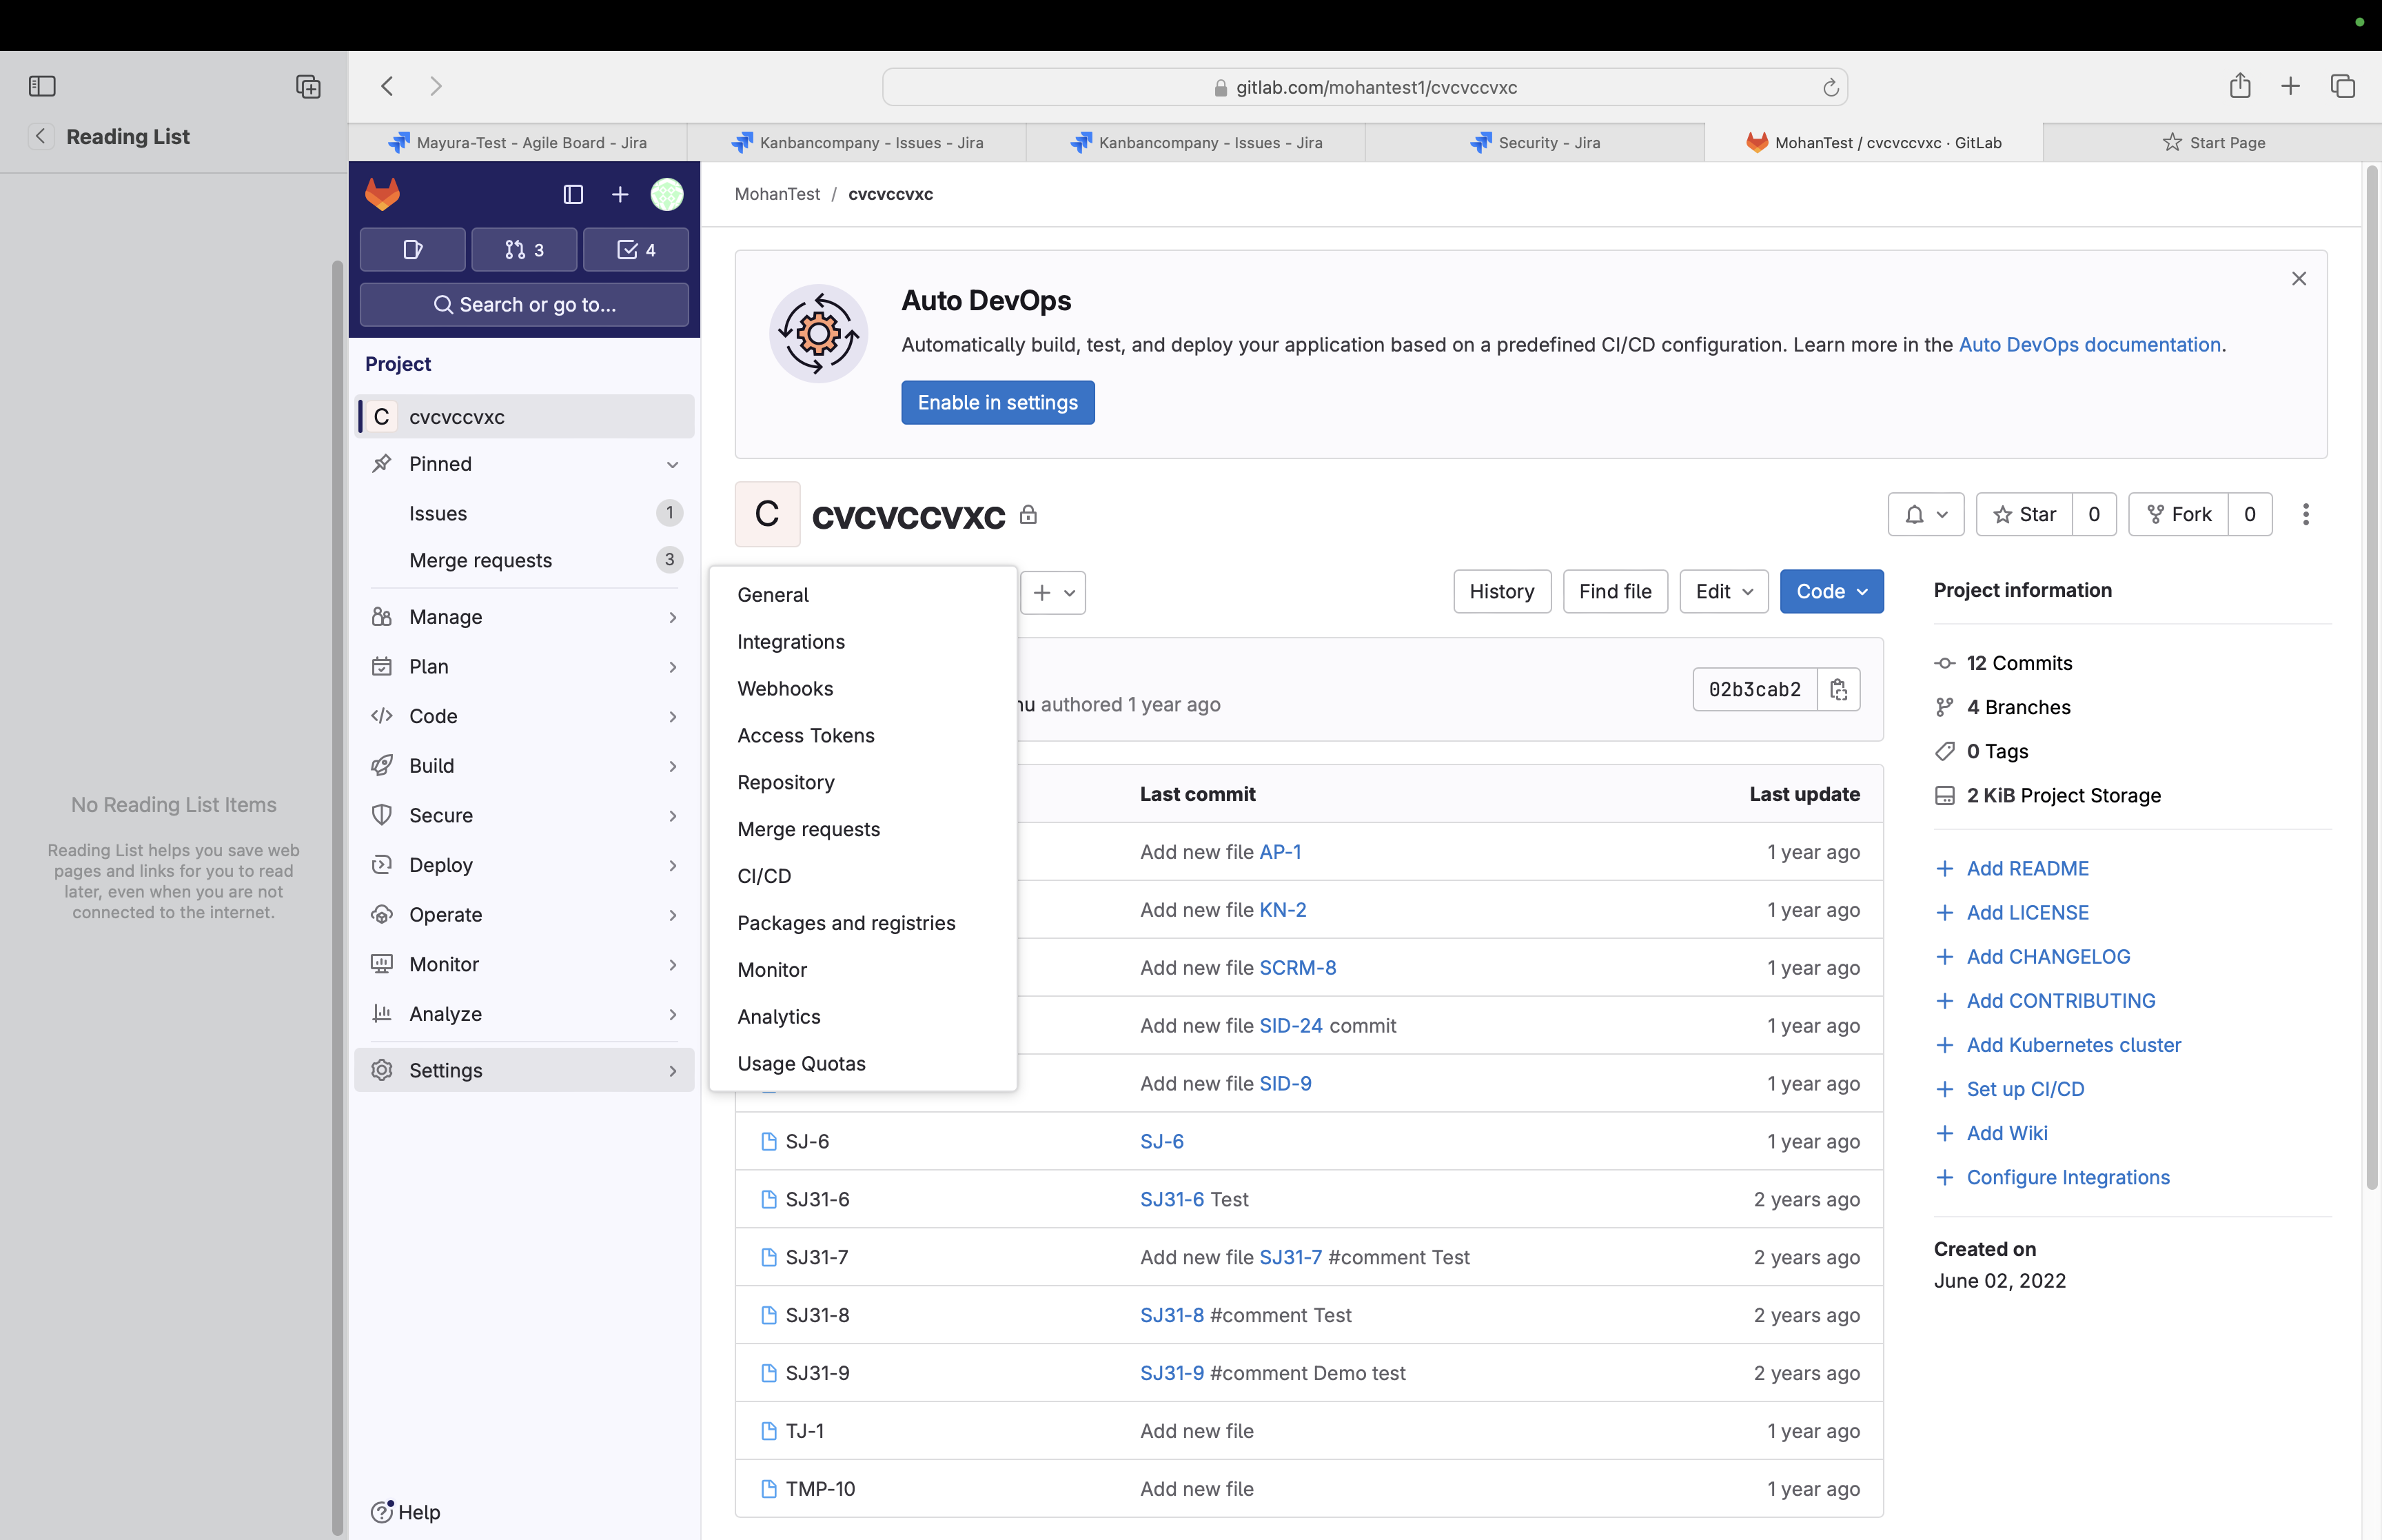The image size is (2382, 1540).
Task: Open the more actions three-dot icon
Action: pyautogui.click(x=2306, y=514)
